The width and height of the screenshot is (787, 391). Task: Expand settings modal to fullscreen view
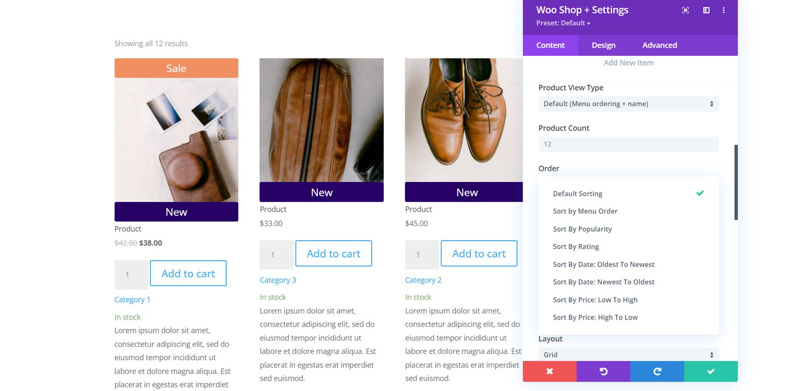pos(686,10)
